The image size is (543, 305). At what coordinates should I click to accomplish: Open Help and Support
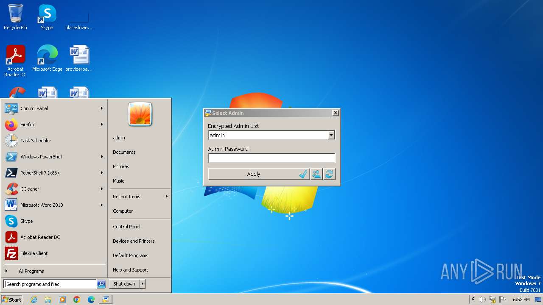tap(130, 270)
